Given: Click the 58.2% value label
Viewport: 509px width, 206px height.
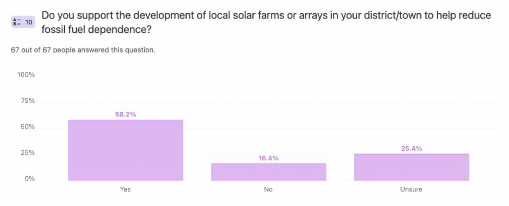Looking at the screenshot, I should [126, 114].
